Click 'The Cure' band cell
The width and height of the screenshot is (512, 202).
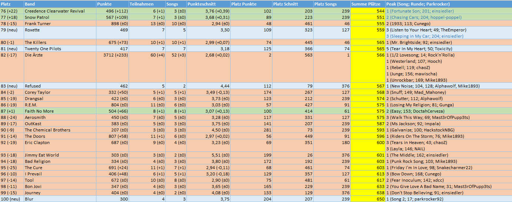[60, 168]
